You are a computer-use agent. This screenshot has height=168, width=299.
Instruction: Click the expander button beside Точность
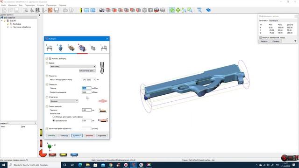[x=47, y=76]
